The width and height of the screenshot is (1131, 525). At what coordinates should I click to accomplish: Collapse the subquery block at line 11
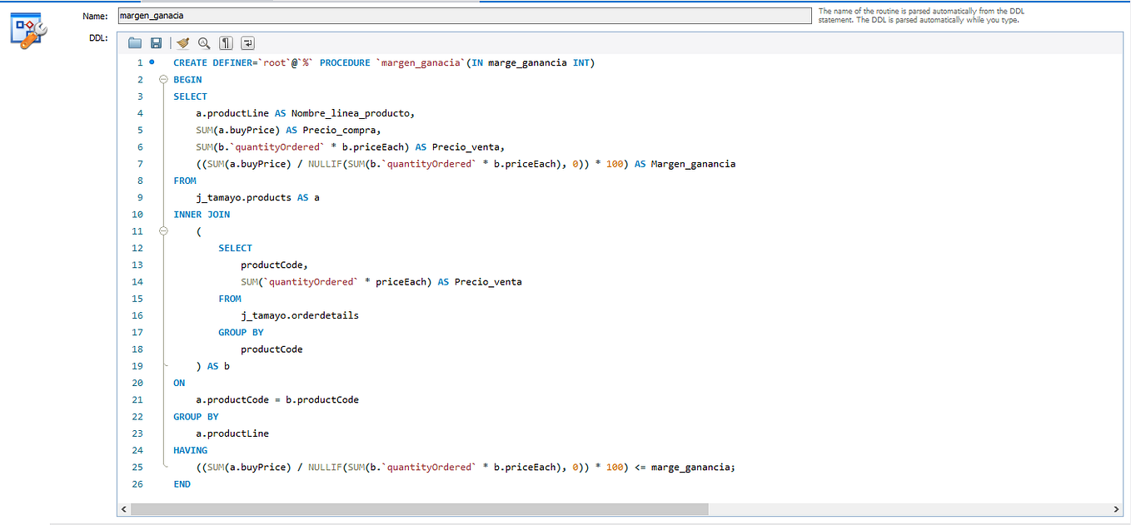(x=162, y=230)
